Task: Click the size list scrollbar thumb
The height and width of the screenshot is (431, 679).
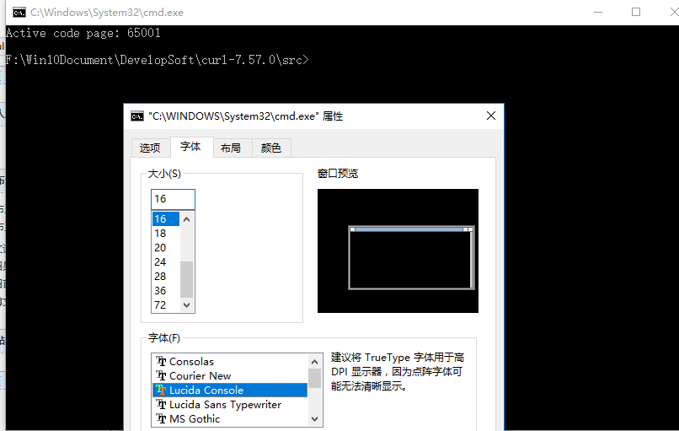Action: [x=187, y=279]
